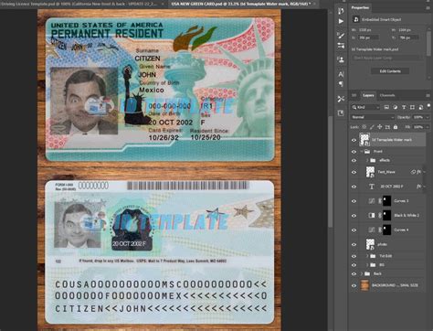
Task: Click the BACKGROUND layer thumbnail
Action: (364, 285)
